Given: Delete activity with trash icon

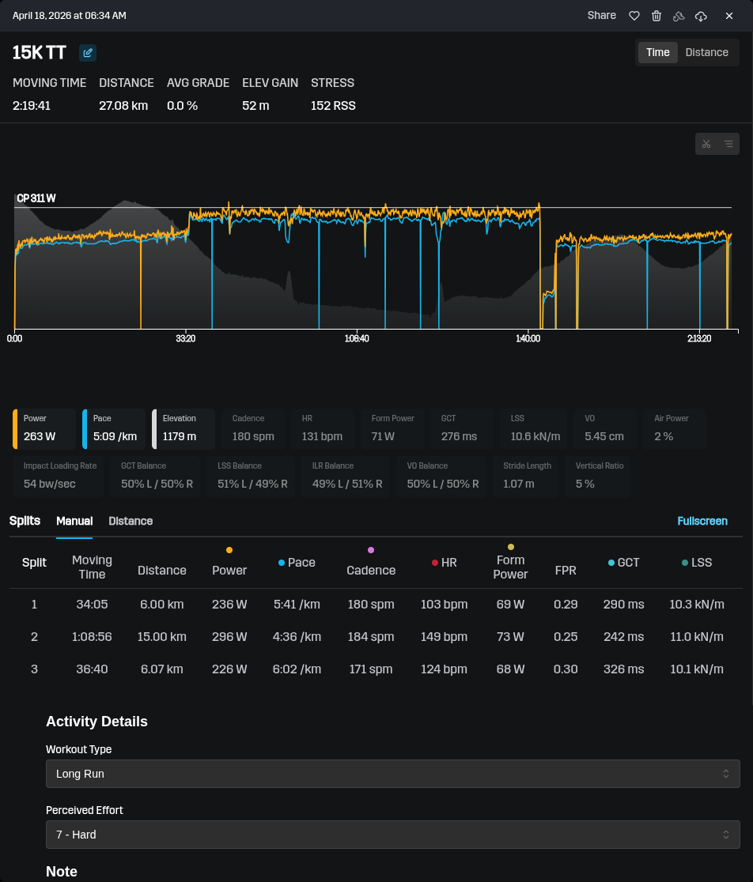Looking at the screenshot, I should click(x=656, y=16).
